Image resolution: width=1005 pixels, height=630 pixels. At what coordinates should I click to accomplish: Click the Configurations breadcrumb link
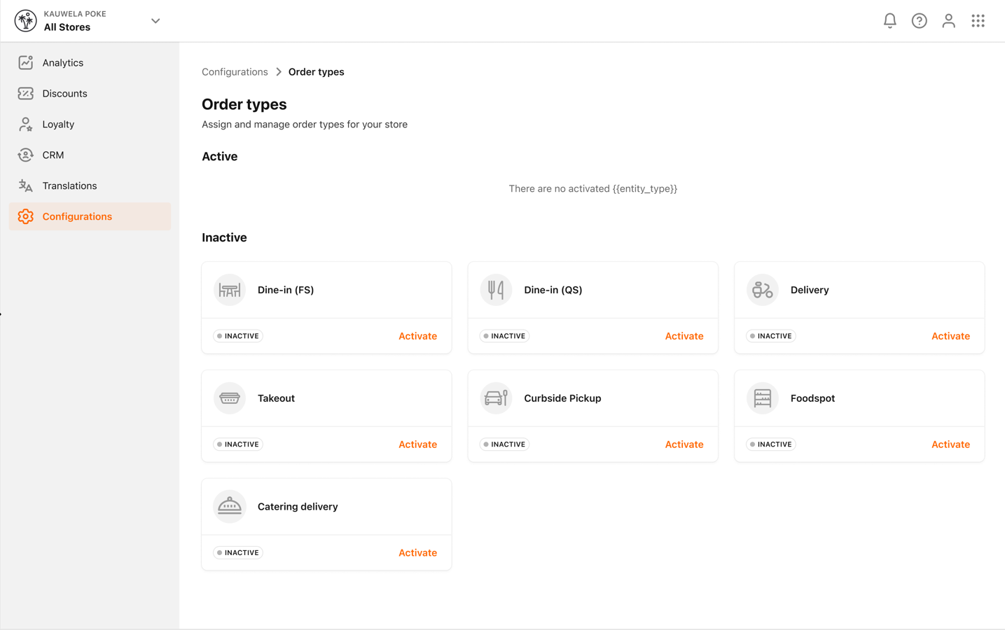(x=235, y=72)
